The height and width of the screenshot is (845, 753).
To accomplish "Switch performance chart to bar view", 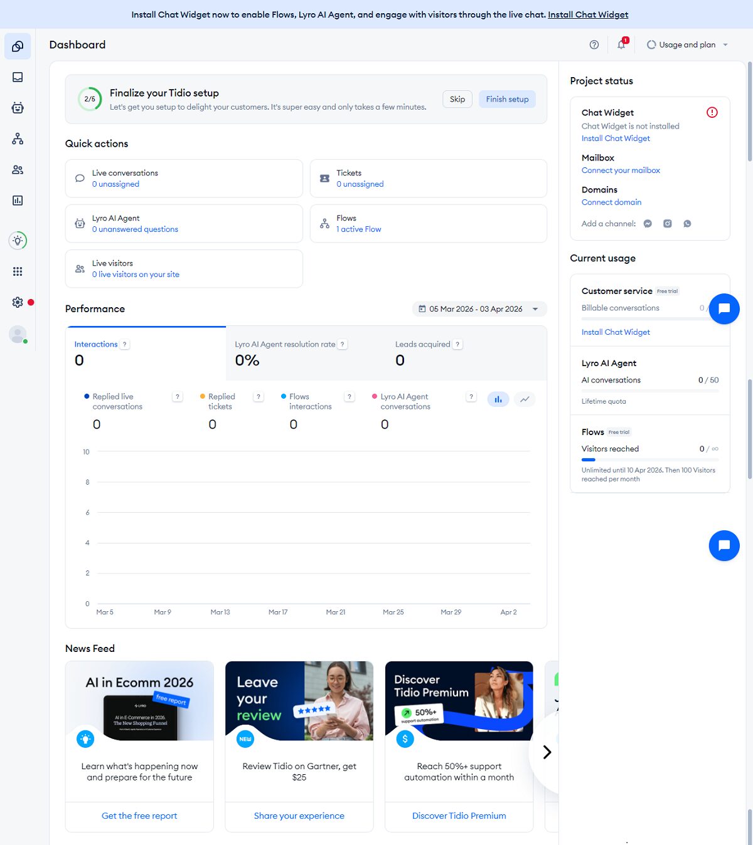I will pos(498,399).
